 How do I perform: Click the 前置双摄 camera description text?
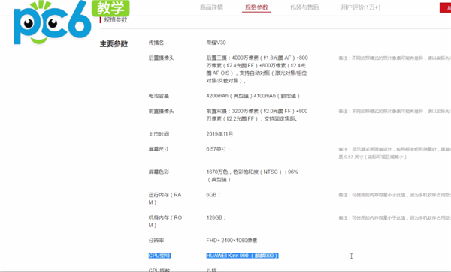click(257, 115)
